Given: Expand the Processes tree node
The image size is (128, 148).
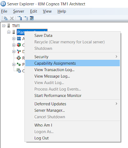Looking at the screenshot, I should tap(14, 64).
